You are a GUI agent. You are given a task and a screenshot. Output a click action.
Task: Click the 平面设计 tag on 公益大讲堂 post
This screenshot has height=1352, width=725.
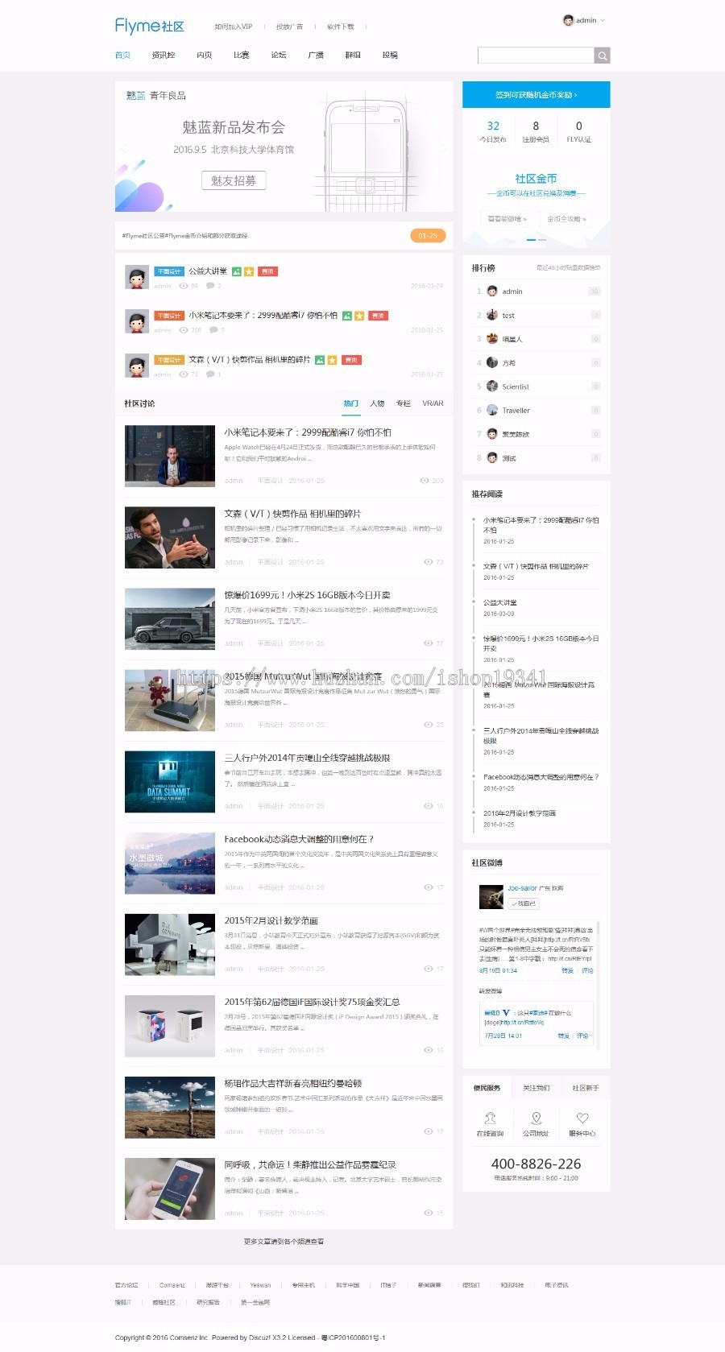[x=169, y=271]
